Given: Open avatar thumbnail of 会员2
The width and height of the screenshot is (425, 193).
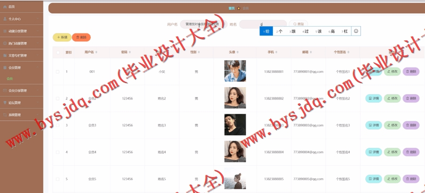Looking at the screenshot, I should (235, 98).
